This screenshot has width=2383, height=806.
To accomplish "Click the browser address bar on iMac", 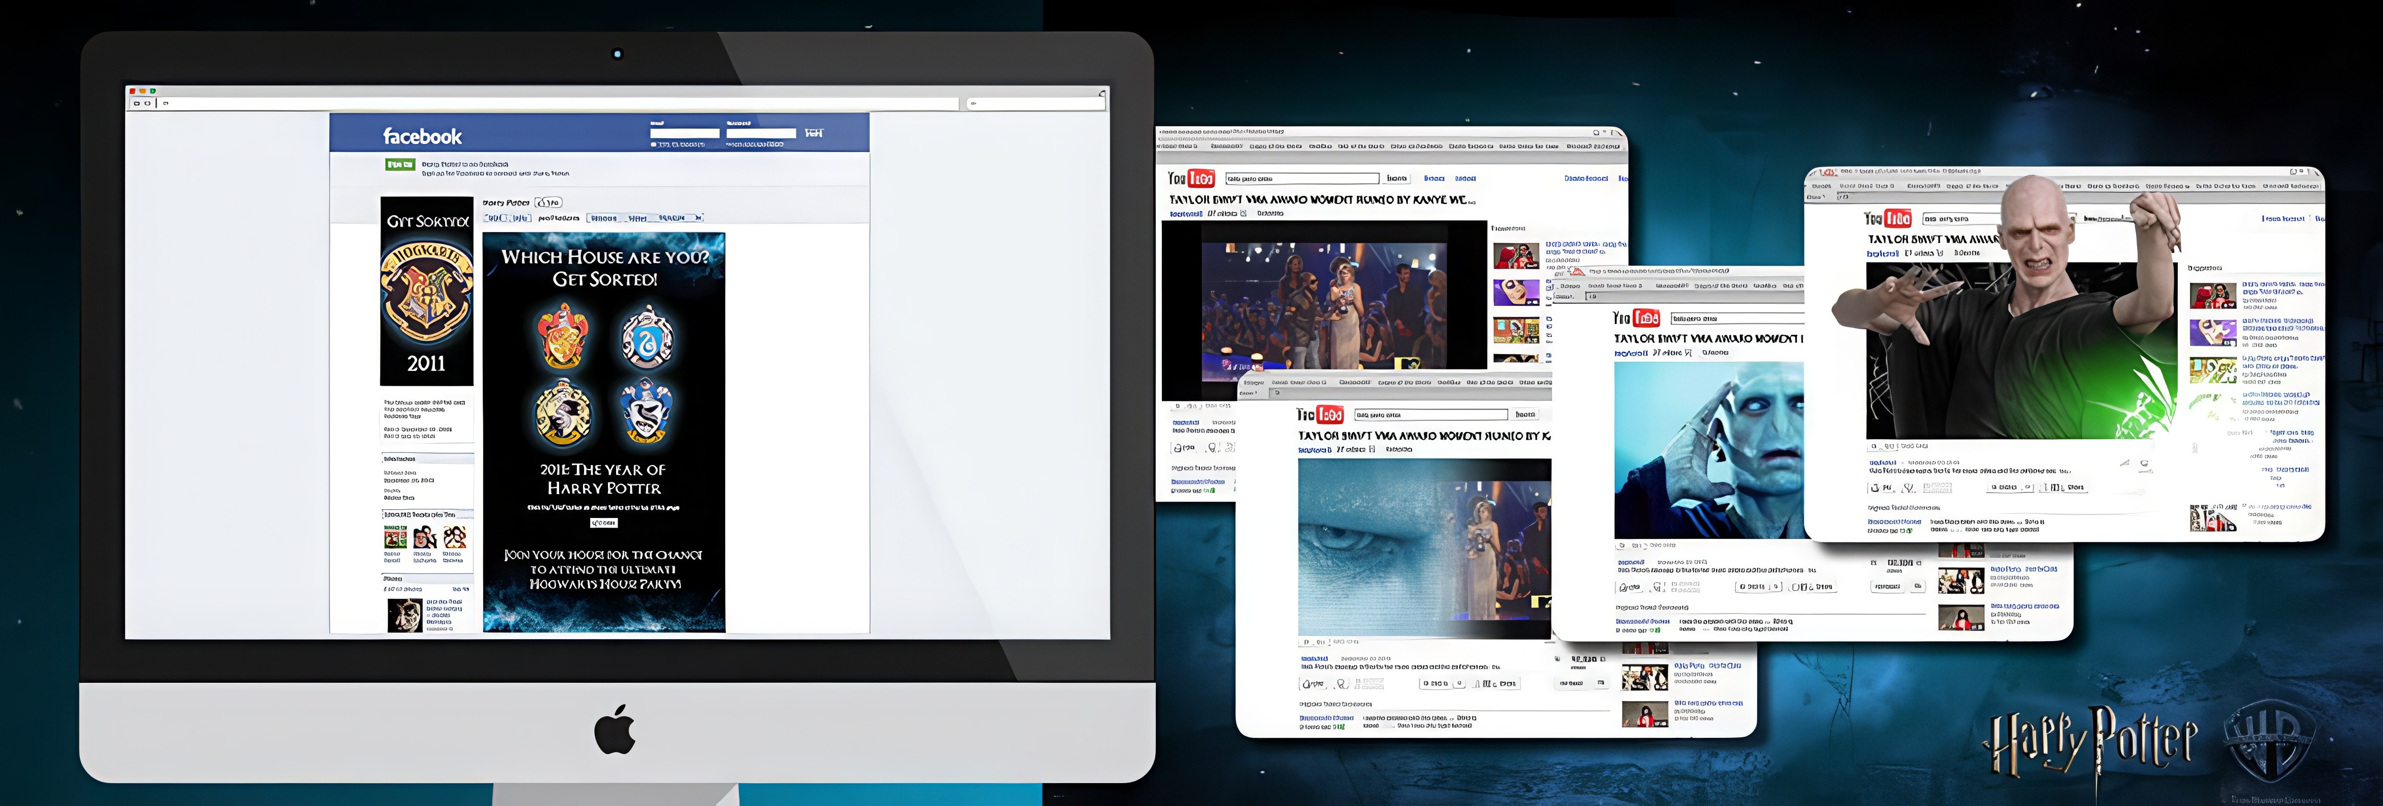I will coord(555,103).
